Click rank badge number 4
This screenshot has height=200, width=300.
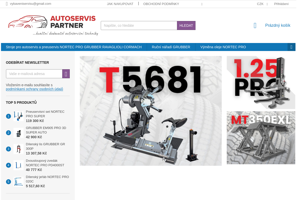[x=8, y=165]
